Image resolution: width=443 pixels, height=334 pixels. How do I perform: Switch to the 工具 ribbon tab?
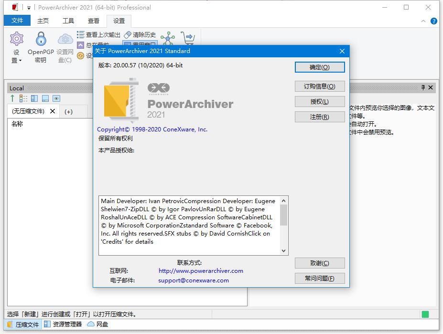pyautogui.click(x=68, y=21)
